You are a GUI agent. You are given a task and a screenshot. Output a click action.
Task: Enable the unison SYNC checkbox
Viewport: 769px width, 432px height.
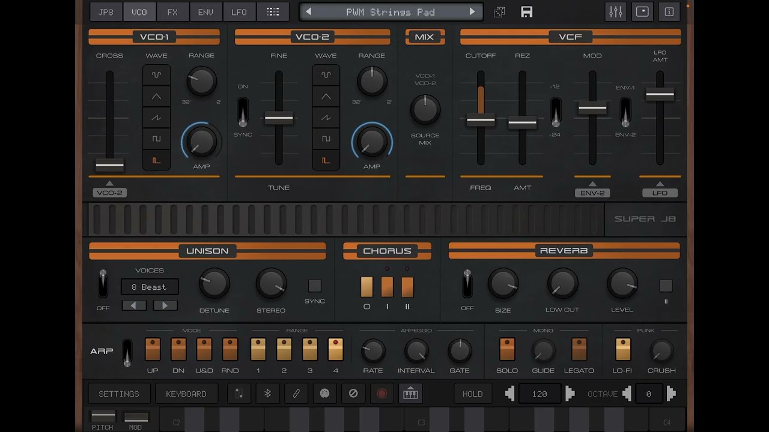315,286
